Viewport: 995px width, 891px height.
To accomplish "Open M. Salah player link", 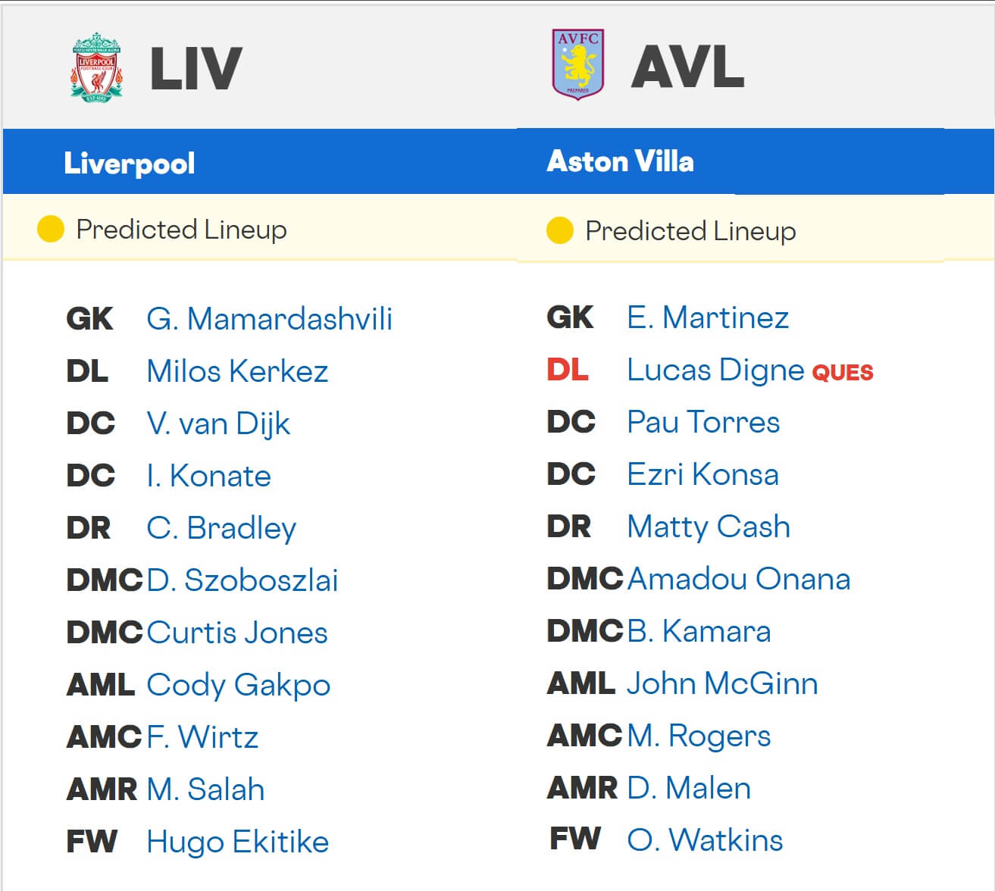I will click(205, 789).
